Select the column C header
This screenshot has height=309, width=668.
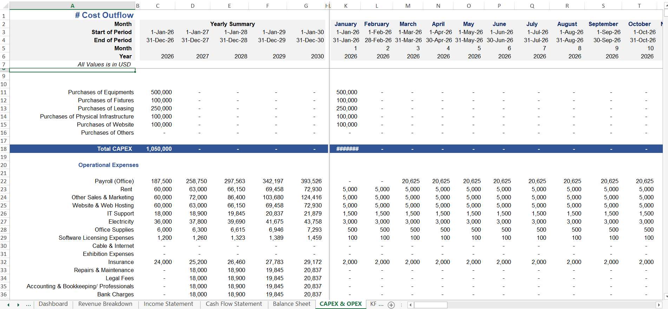pos(158,6)
